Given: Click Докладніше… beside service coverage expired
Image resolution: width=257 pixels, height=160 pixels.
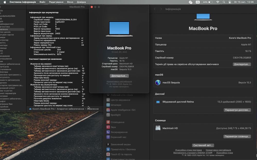Looking at the screenshot, I should pyautogui.click(x=242, y=64).
